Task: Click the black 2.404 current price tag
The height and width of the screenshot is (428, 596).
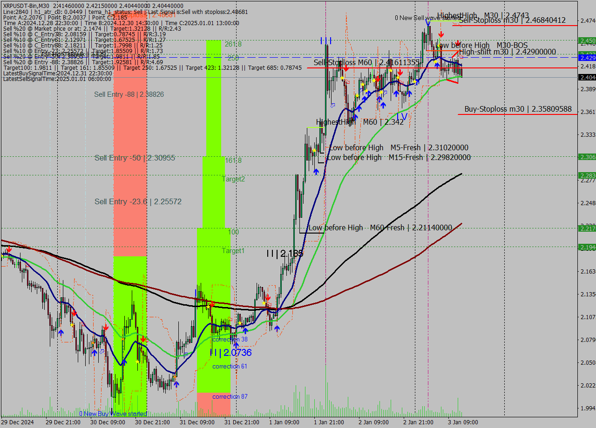Action: 587,77
